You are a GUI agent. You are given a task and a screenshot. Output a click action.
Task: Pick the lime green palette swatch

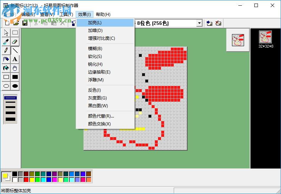click(37, 179)
